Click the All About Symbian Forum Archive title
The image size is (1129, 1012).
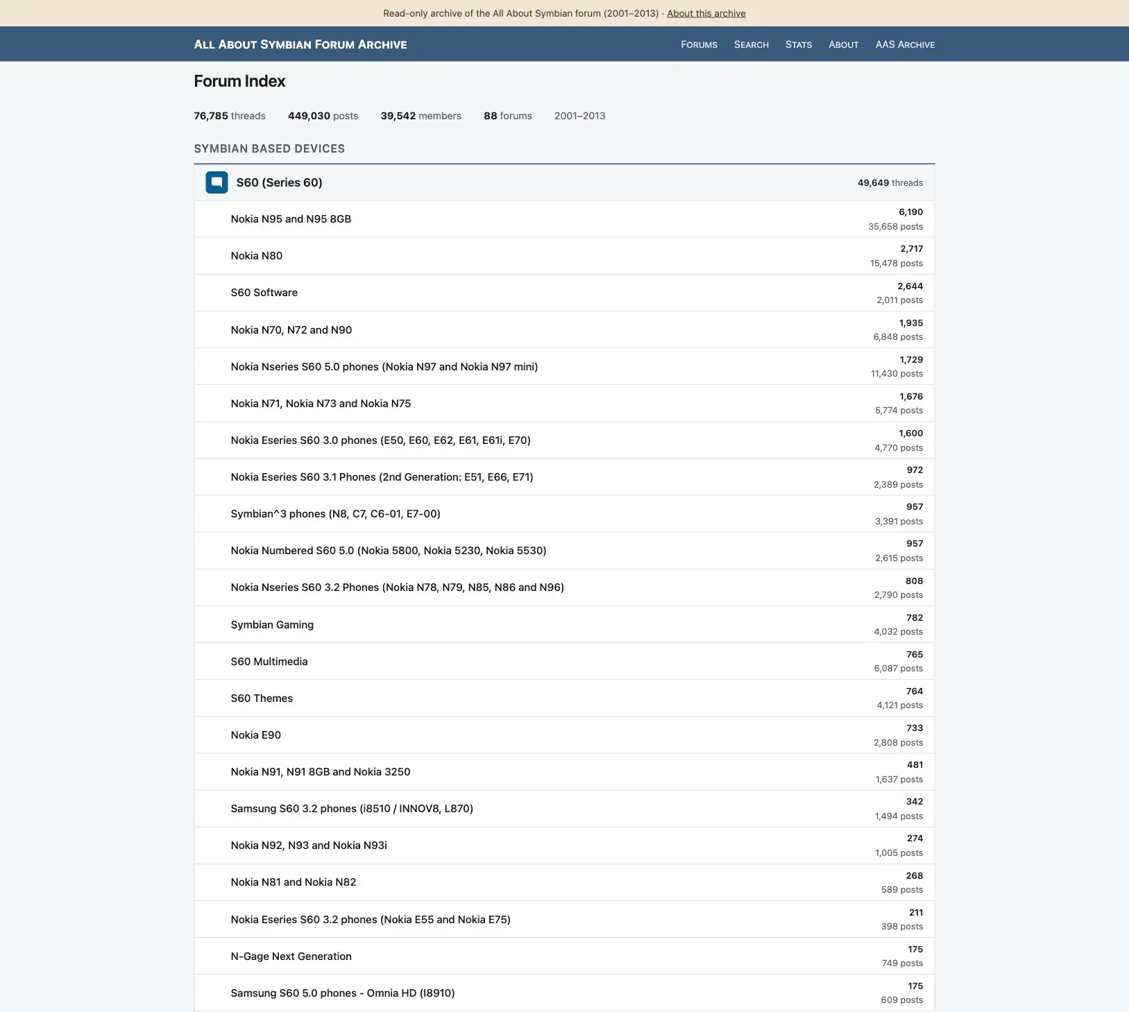pos(300,44)
